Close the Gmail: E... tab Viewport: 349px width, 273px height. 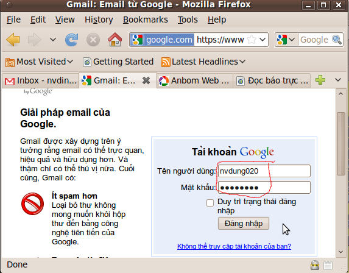pos(146,80)
